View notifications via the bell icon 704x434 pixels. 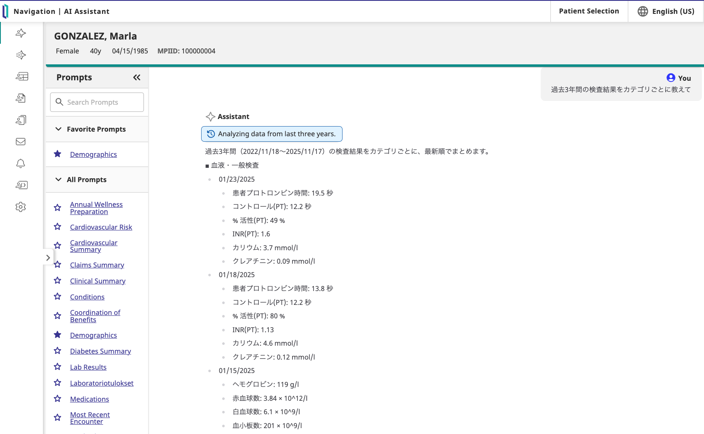tap(21, 164)
